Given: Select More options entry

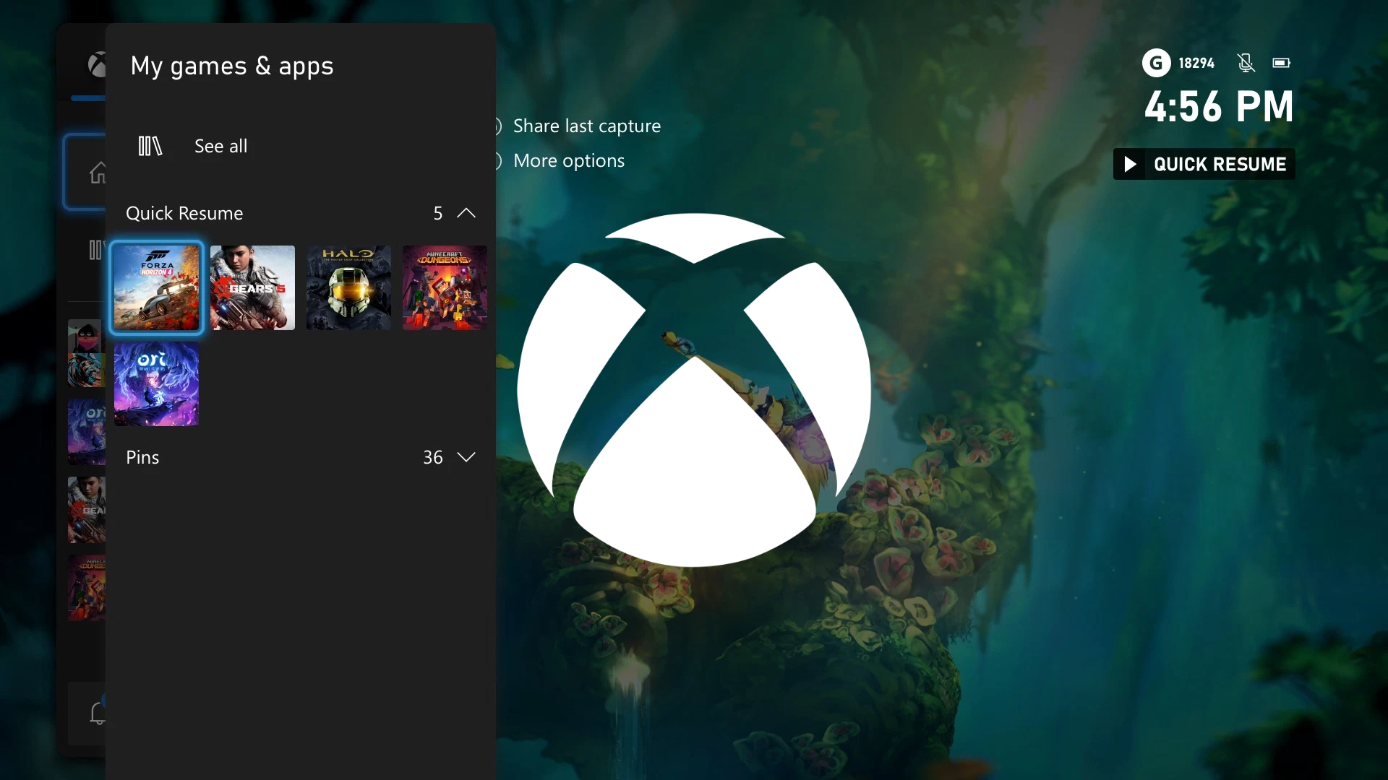Looking at the screenshot, I should click(568, 161).
